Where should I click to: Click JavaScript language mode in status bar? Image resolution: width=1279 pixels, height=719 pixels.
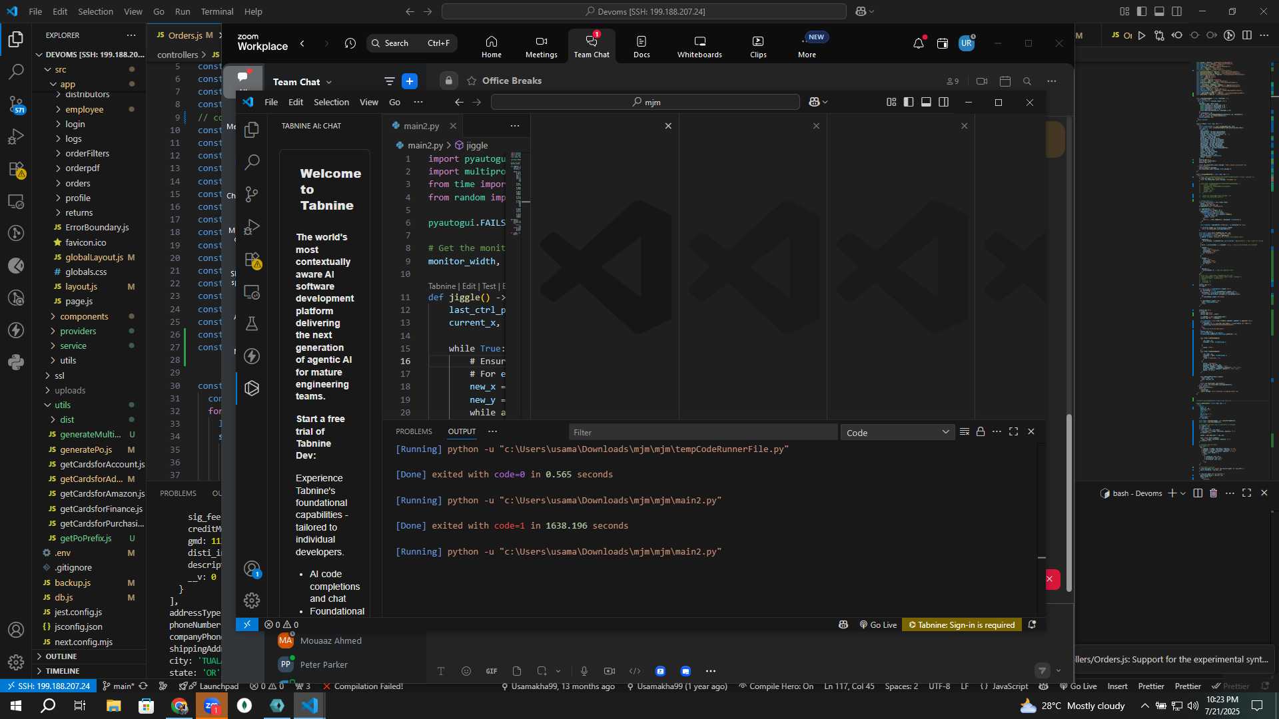click(x=1010, y=686)
